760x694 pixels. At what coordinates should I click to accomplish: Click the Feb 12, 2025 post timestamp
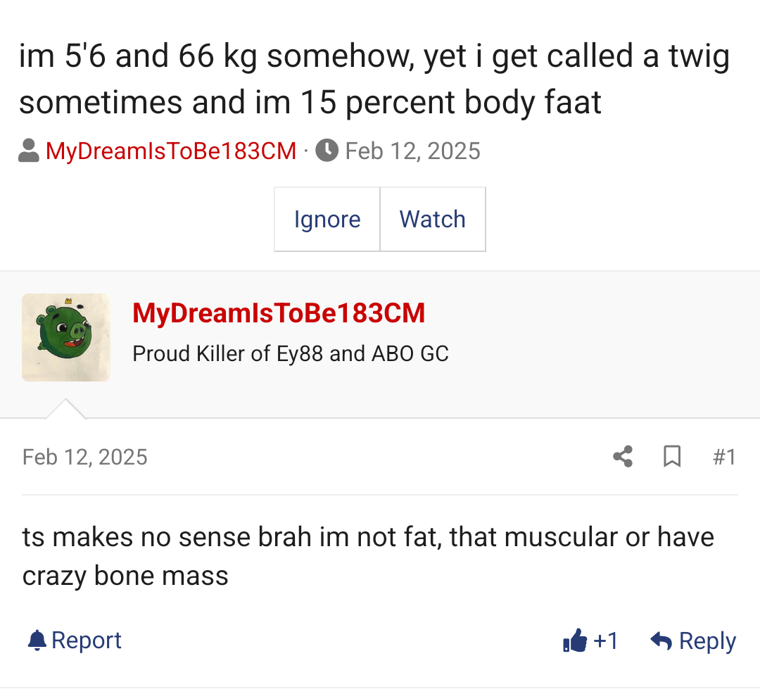tap(84, 457)
